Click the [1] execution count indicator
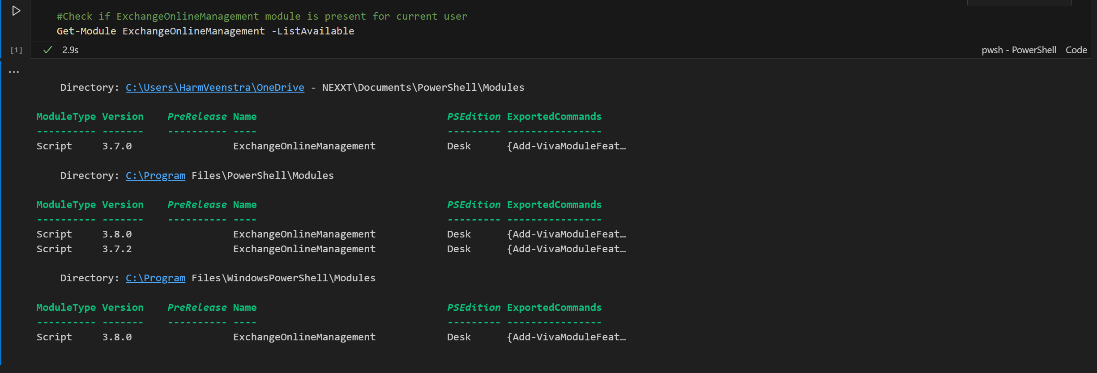This screenshot has height=373, width=1097. point(16,50)
